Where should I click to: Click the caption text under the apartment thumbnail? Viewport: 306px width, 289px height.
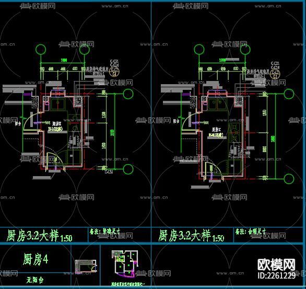(x=128, y=284)
